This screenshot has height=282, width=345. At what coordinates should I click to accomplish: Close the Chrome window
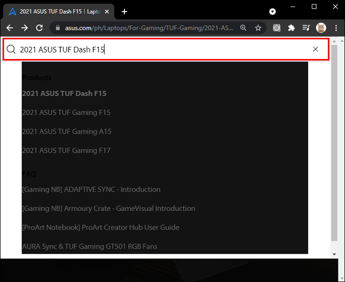coord(335,7)
